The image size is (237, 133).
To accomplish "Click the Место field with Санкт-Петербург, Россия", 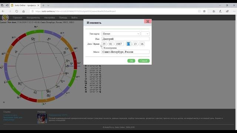I will [126, 52].
